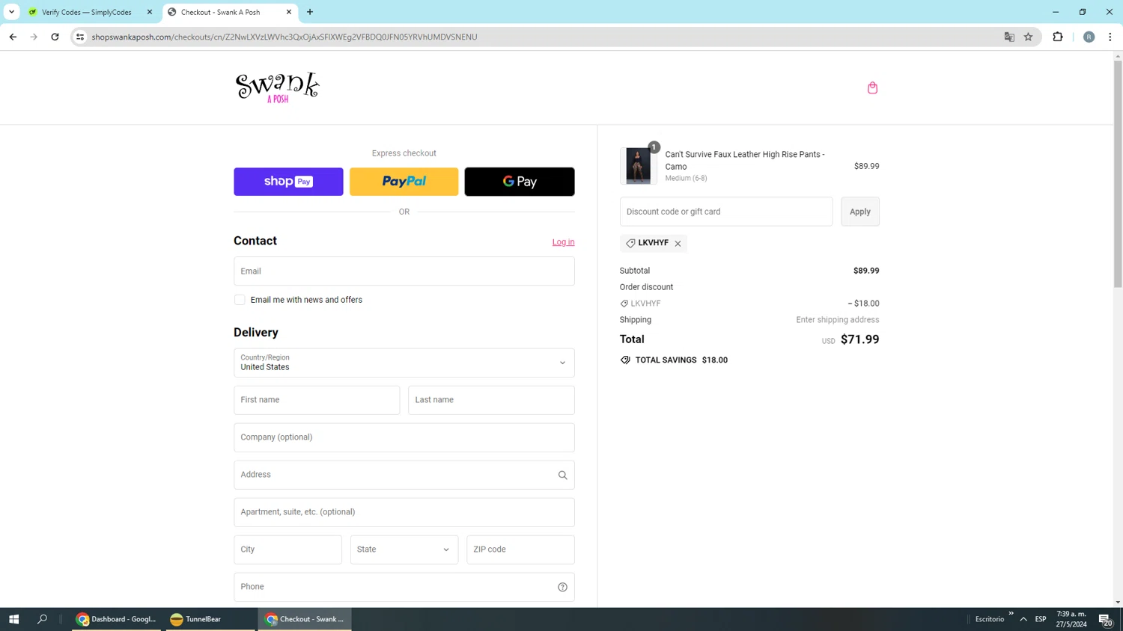The image size is (1123, 631).
Task: Close the Verify Codes SimplyCodes tab
Action: point(150,12)
